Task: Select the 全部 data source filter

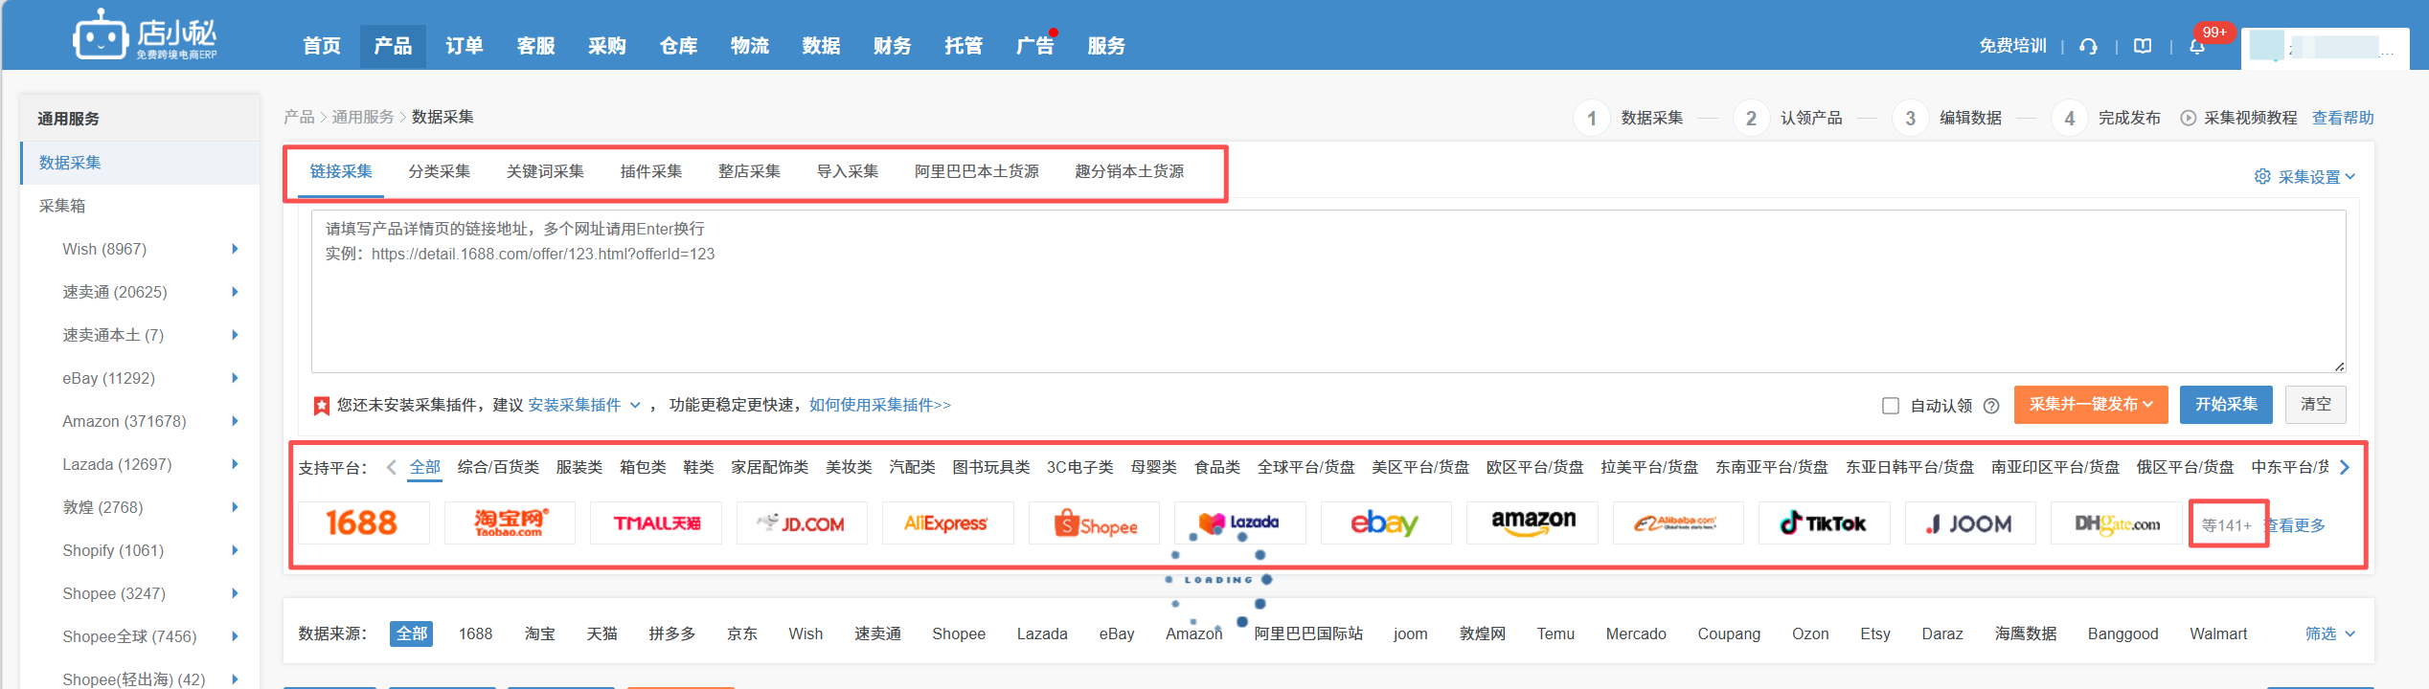Action: point(412,633)
